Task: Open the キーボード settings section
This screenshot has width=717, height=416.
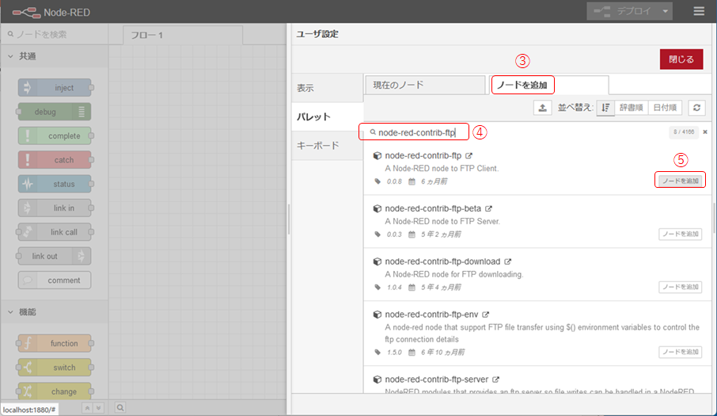Action: click(318, 146)
